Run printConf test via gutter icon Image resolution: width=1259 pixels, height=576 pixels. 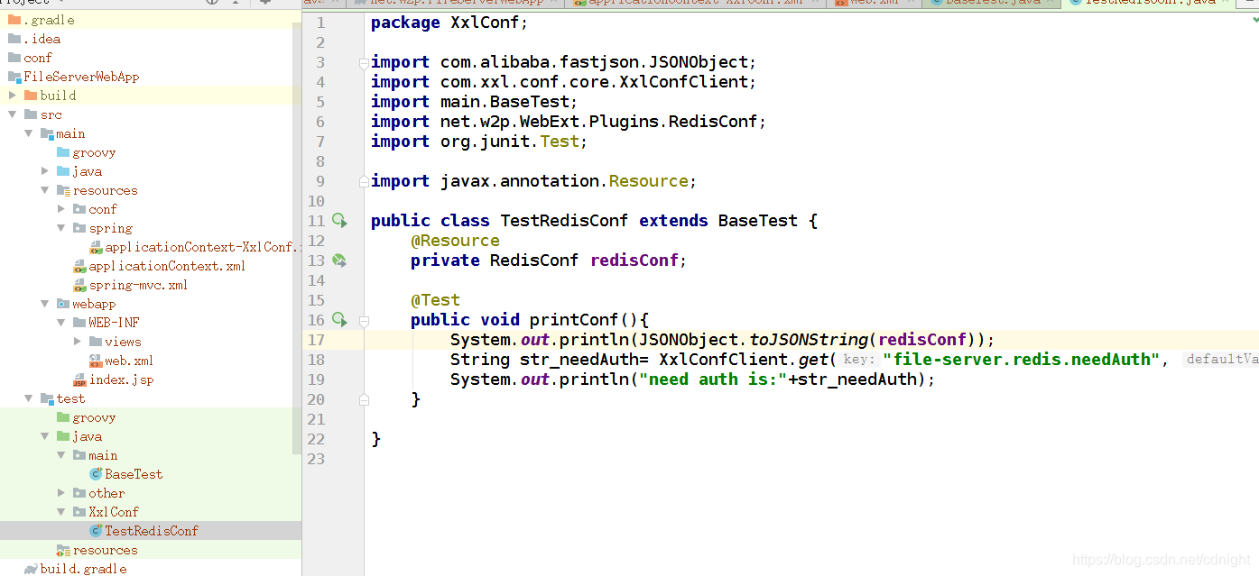coord(338,319)
